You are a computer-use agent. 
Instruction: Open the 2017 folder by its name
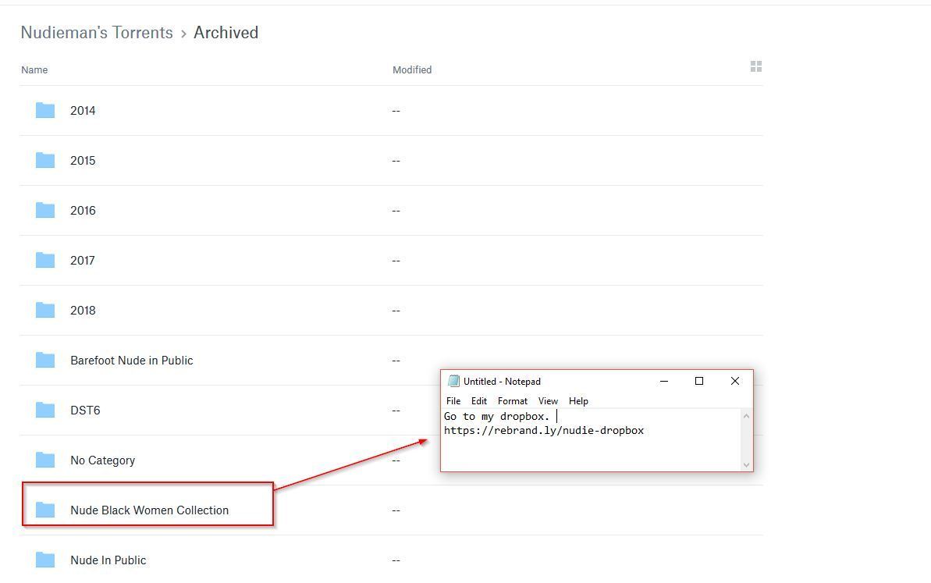(83, 261)
